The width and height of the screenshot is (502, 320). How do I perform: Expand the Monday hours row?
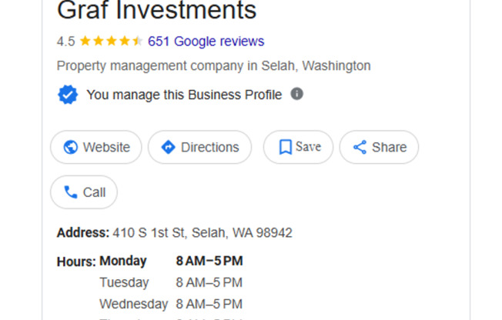coord(171,261)
